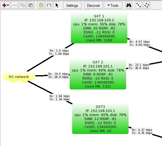Click the circular layout icon
Screen dimensions: 162x146
point(147,5)
